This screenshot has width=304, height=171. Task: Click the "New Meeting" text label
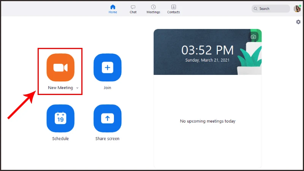[x=60, y=88]
